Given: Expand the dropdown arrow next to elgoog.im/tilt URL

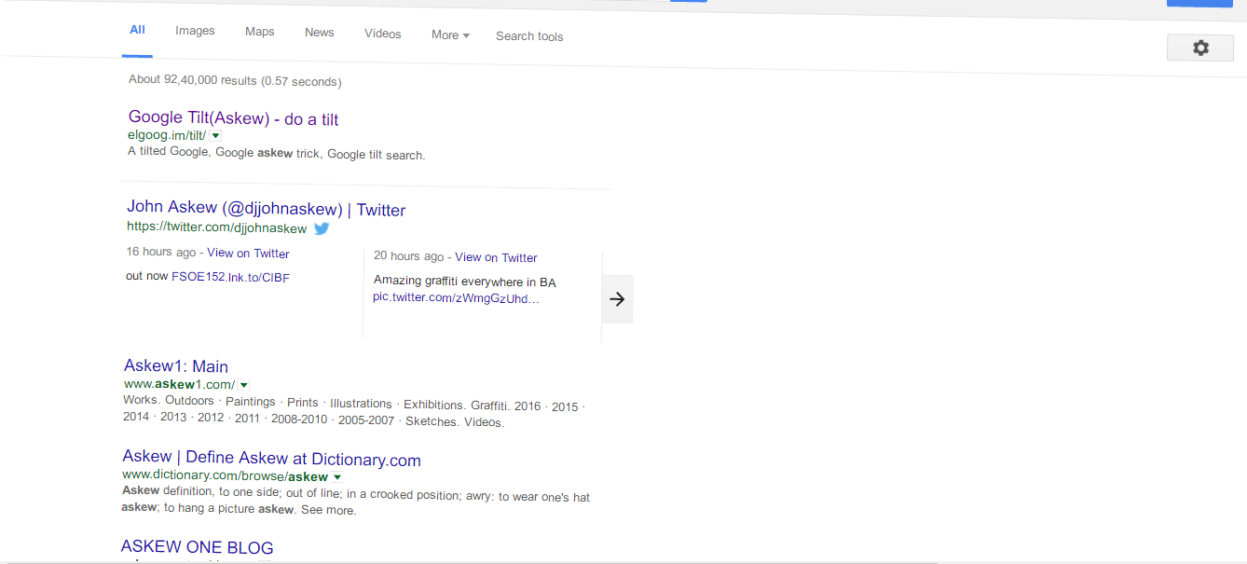Looking at the screenshot, I should (214, 135).
